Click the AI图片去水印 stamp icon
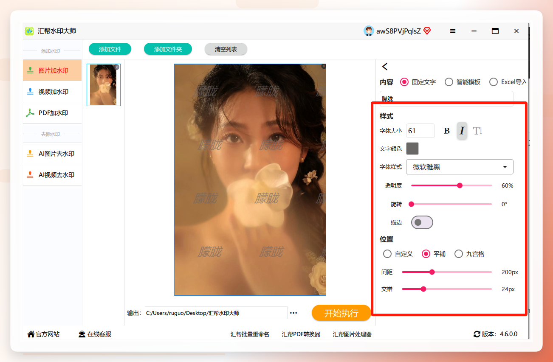553x362 pixels. tap(30, 154)
